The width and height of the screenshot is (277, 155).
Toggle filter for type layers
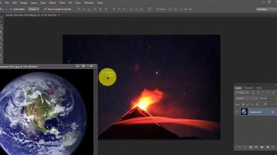263,93
